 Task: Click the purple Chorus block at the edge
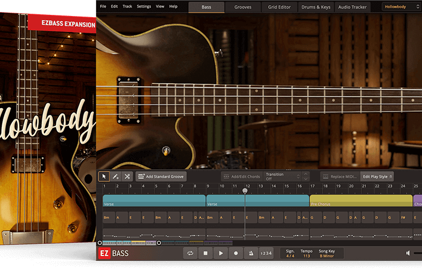click(x=417, y=201)
